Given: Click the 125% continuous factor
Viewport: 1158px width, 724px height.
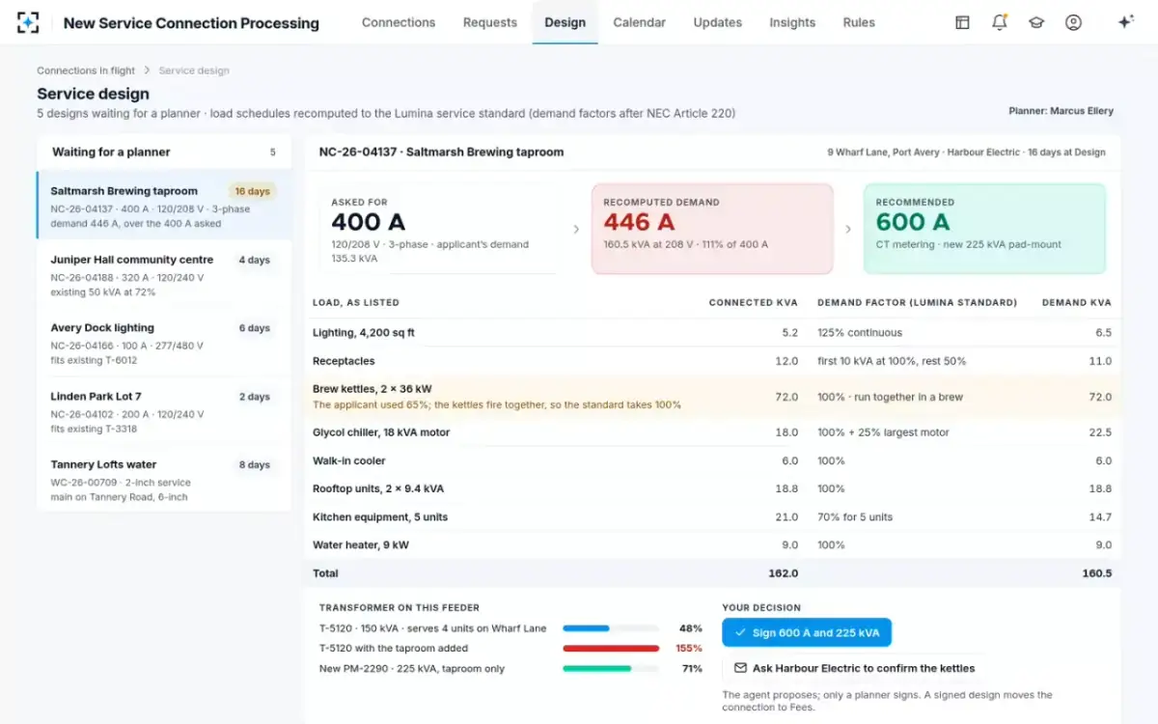Looking at the screenshot, I should 860,332.
